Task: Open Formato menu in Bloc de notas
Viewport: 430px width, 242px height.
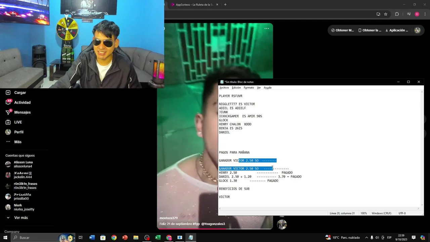Action: pyautogui.click(x=249, y=88)
